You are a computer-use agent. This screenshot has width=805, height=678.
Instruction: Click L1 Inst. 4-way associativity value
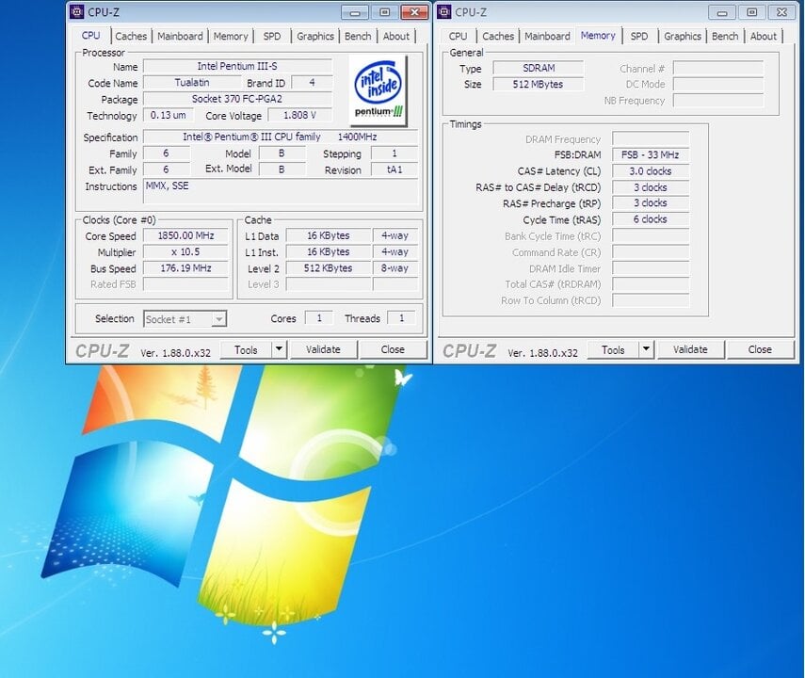pyautogui.click(x=395, y=252)
